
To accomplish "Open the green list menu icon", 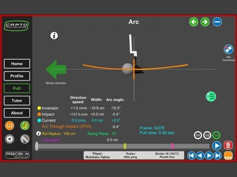I will 211,96.
